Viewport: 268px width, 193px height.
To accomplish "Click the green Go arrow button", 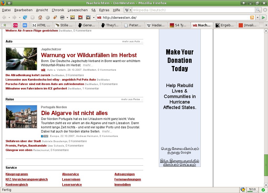I will click(x=263, y=17).
